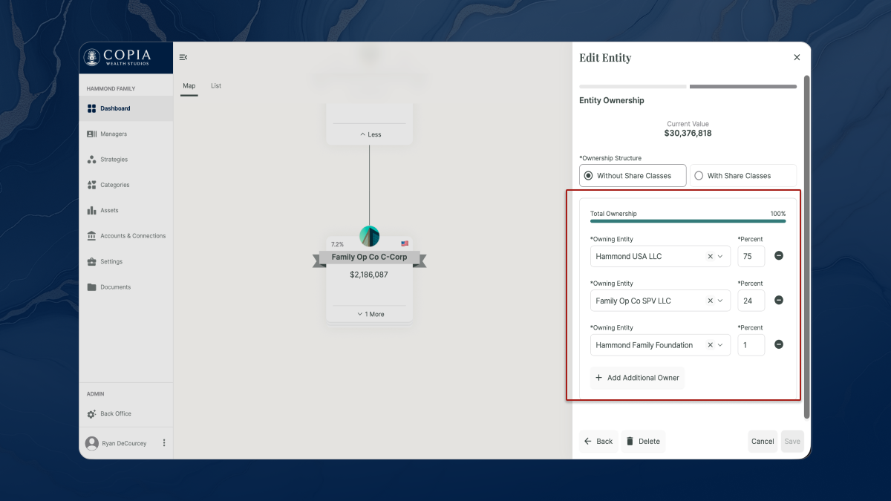
Task: Open the Hammond Family Foundation dropdown arrow
Action: [720, 345]
